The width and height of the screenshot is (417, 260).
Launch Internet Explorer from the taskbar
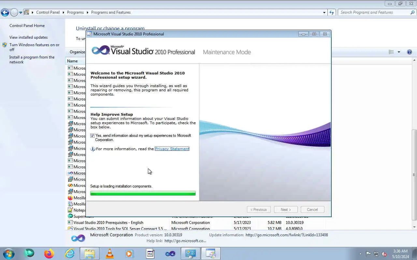(x=69, y=253)
